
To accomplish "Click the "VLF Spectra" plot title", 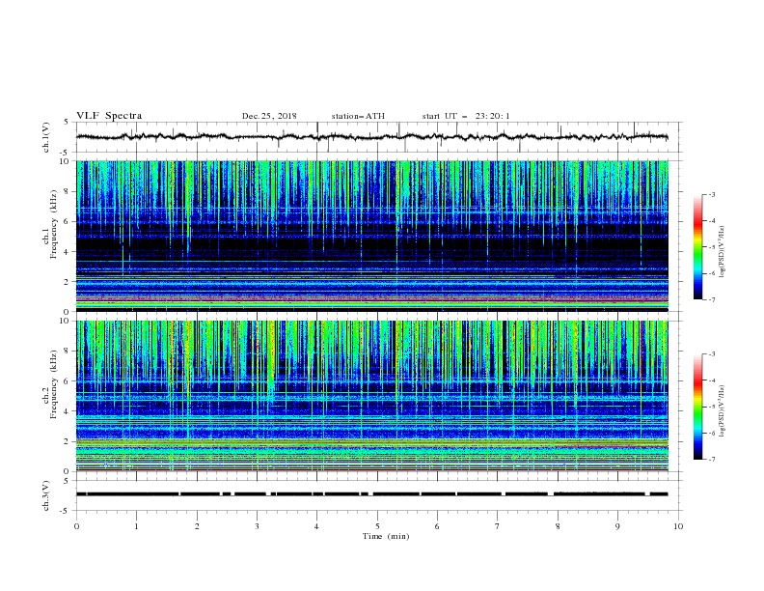I will (x=109, y=116).
